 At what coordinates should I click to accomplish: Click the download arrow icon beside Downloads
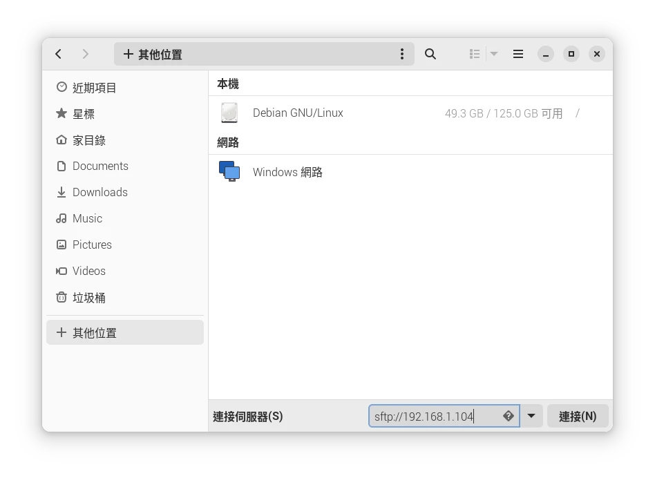61,192
